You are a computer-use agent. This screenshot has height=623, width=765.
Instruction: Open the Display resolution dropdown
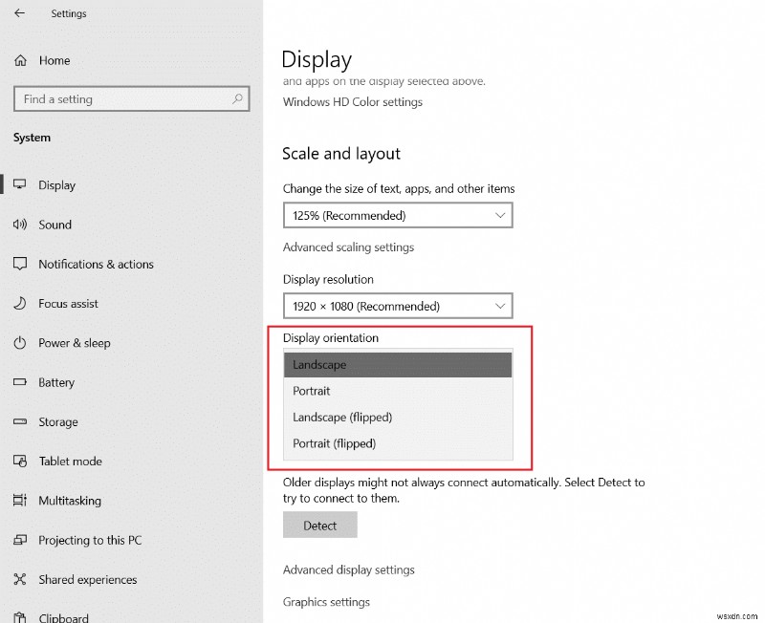(398, 306)
